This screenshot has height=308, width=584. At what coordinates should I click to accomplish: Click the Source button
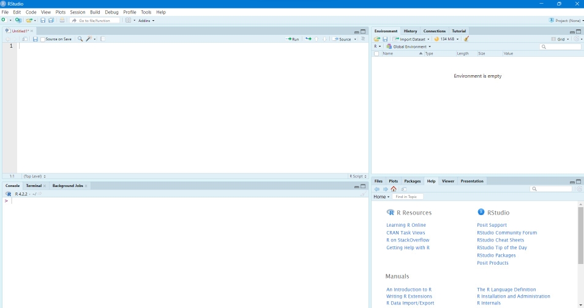(342, 39)
